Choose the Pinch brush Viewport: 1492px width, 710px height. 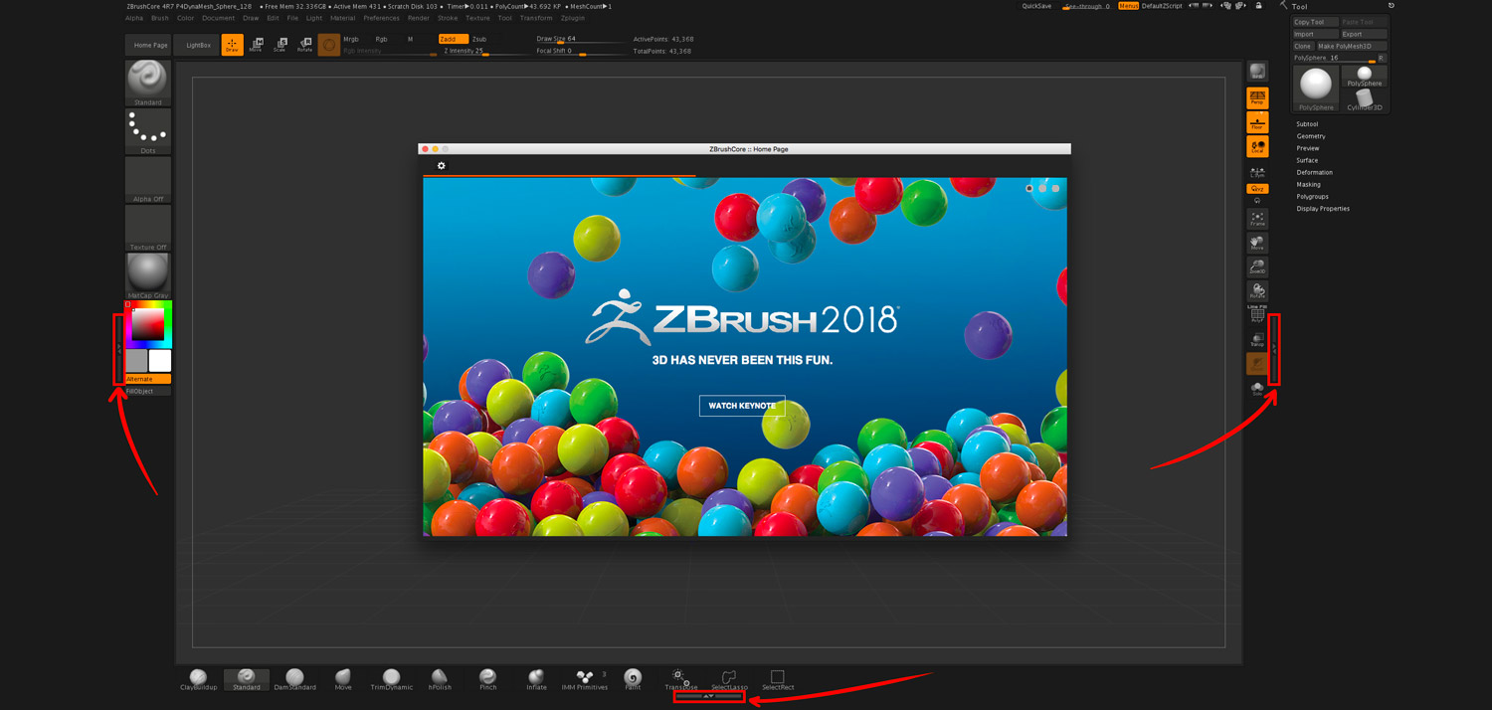click(488, 680)
